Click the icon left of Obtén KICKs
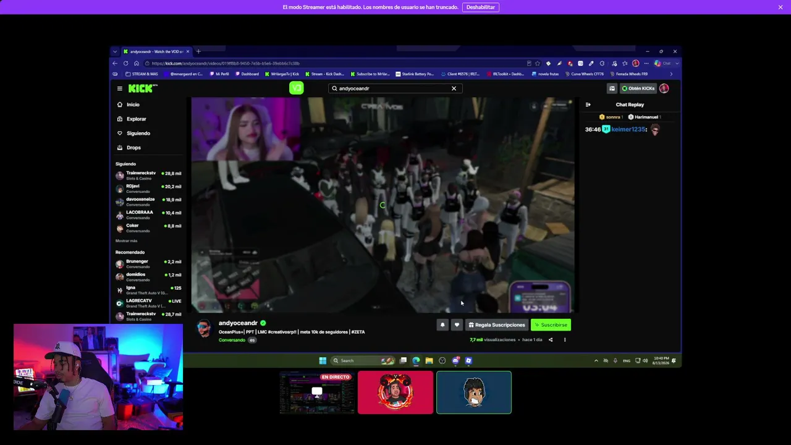This screenshot has width=791, height=445. click(612, 88)
